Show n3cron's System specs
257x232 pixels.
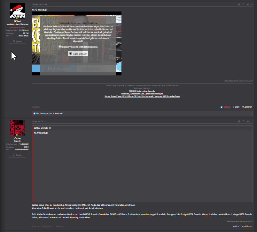click(17, 155)
